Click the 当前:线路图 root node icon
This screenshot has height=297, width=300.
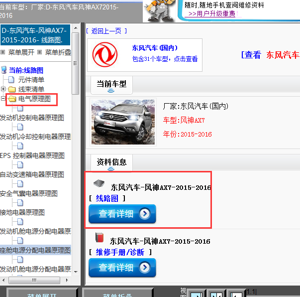click(4, 70)
